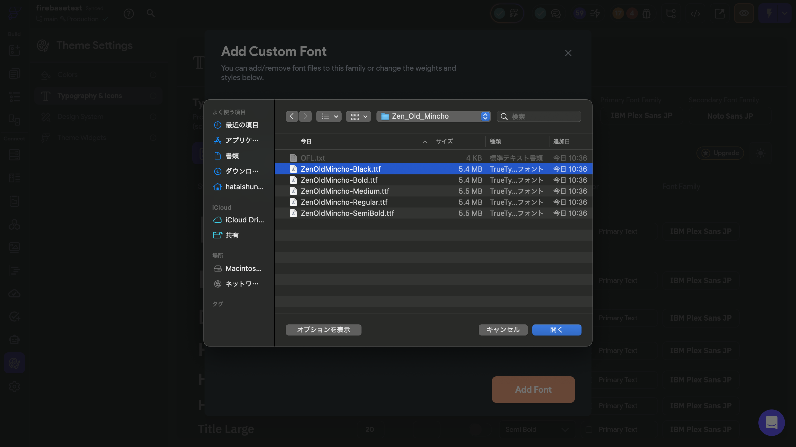This screenshot has height=447, width=796.
Task: Open the home folder hataishun in sidebar
Action: click(x=244, y=187)
